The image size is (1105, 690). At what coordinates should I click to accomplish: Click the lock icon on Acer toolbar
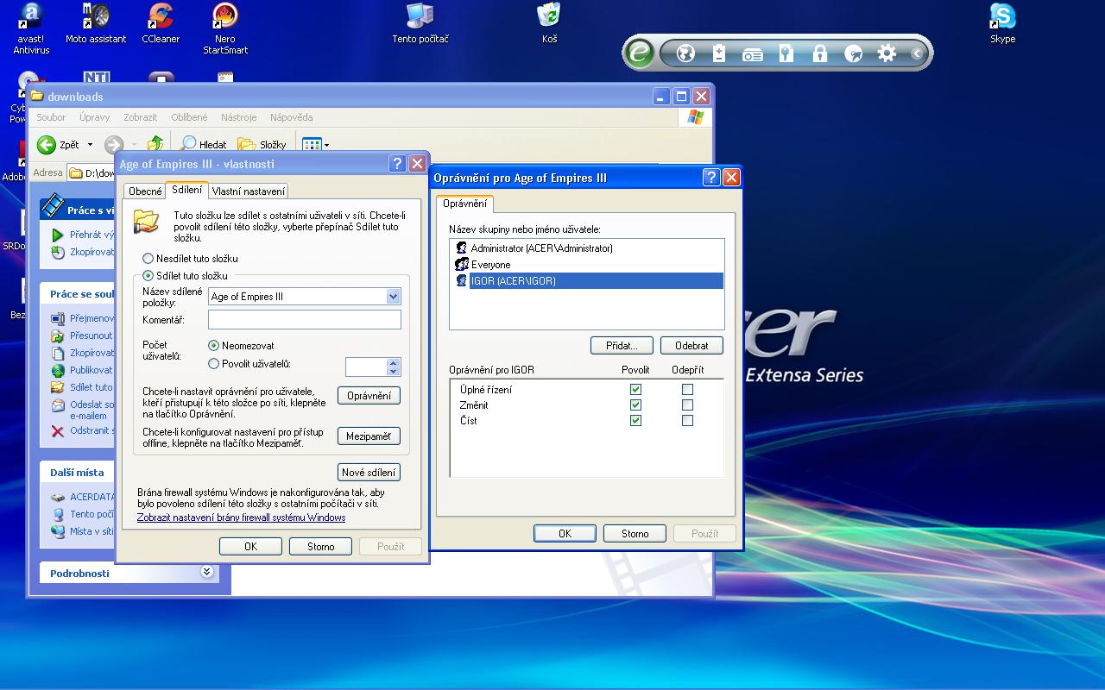[x=819, y=53]
